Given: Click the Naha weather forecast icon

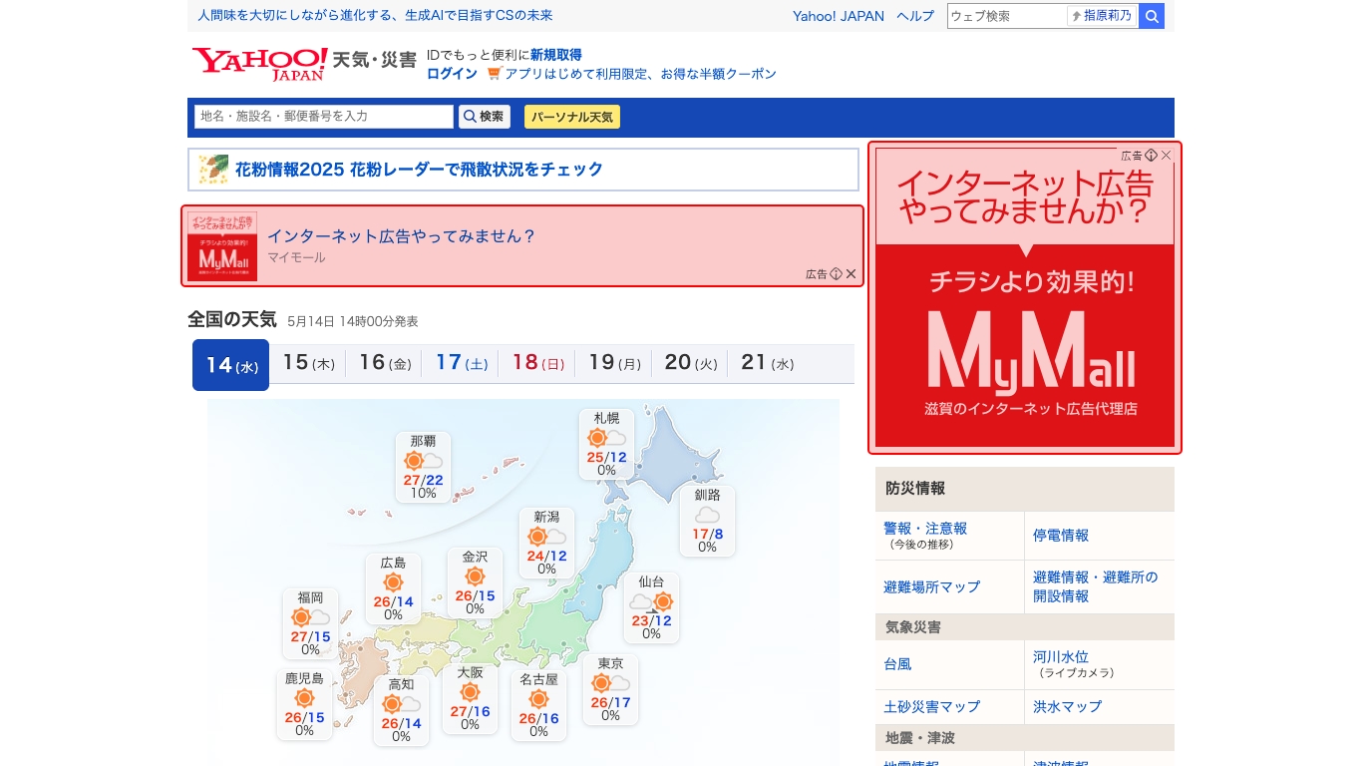Looking at the screenshot, I should [423, 461].
